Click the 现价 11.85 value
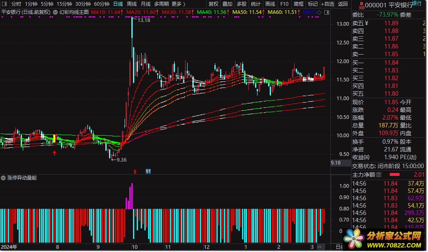 [391, 102]
